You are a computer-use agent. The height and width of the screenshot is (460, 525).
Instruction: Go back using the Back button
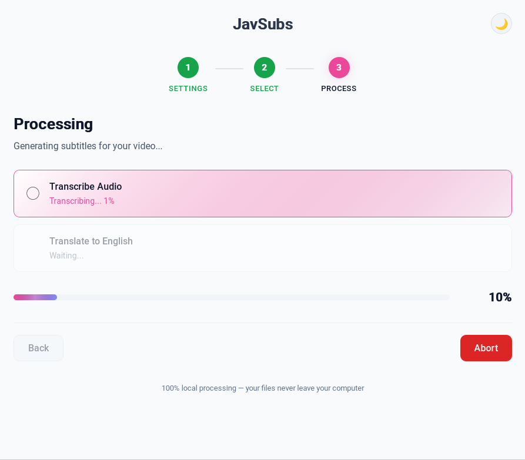pos(38,348)
